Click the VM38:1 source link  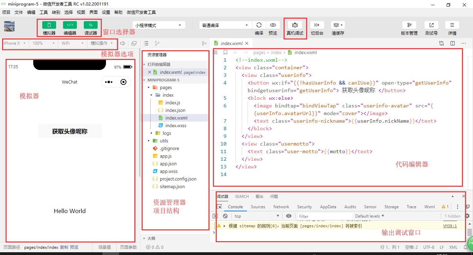point(450,226)
